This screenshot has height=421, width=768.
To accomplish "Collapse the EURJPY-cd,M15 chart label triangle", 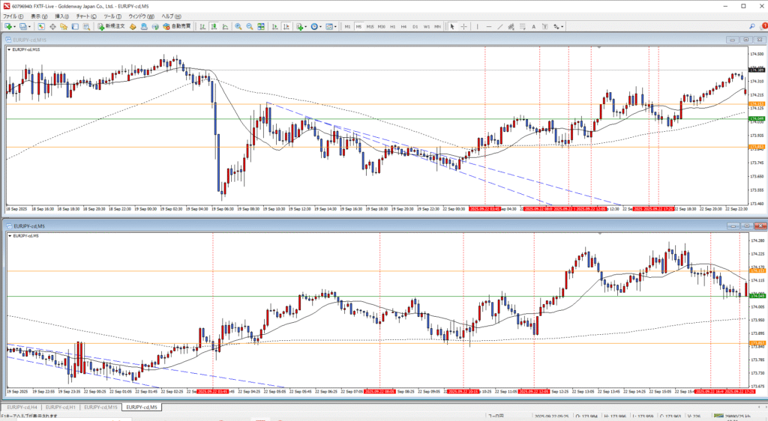I will pos(9,50).
